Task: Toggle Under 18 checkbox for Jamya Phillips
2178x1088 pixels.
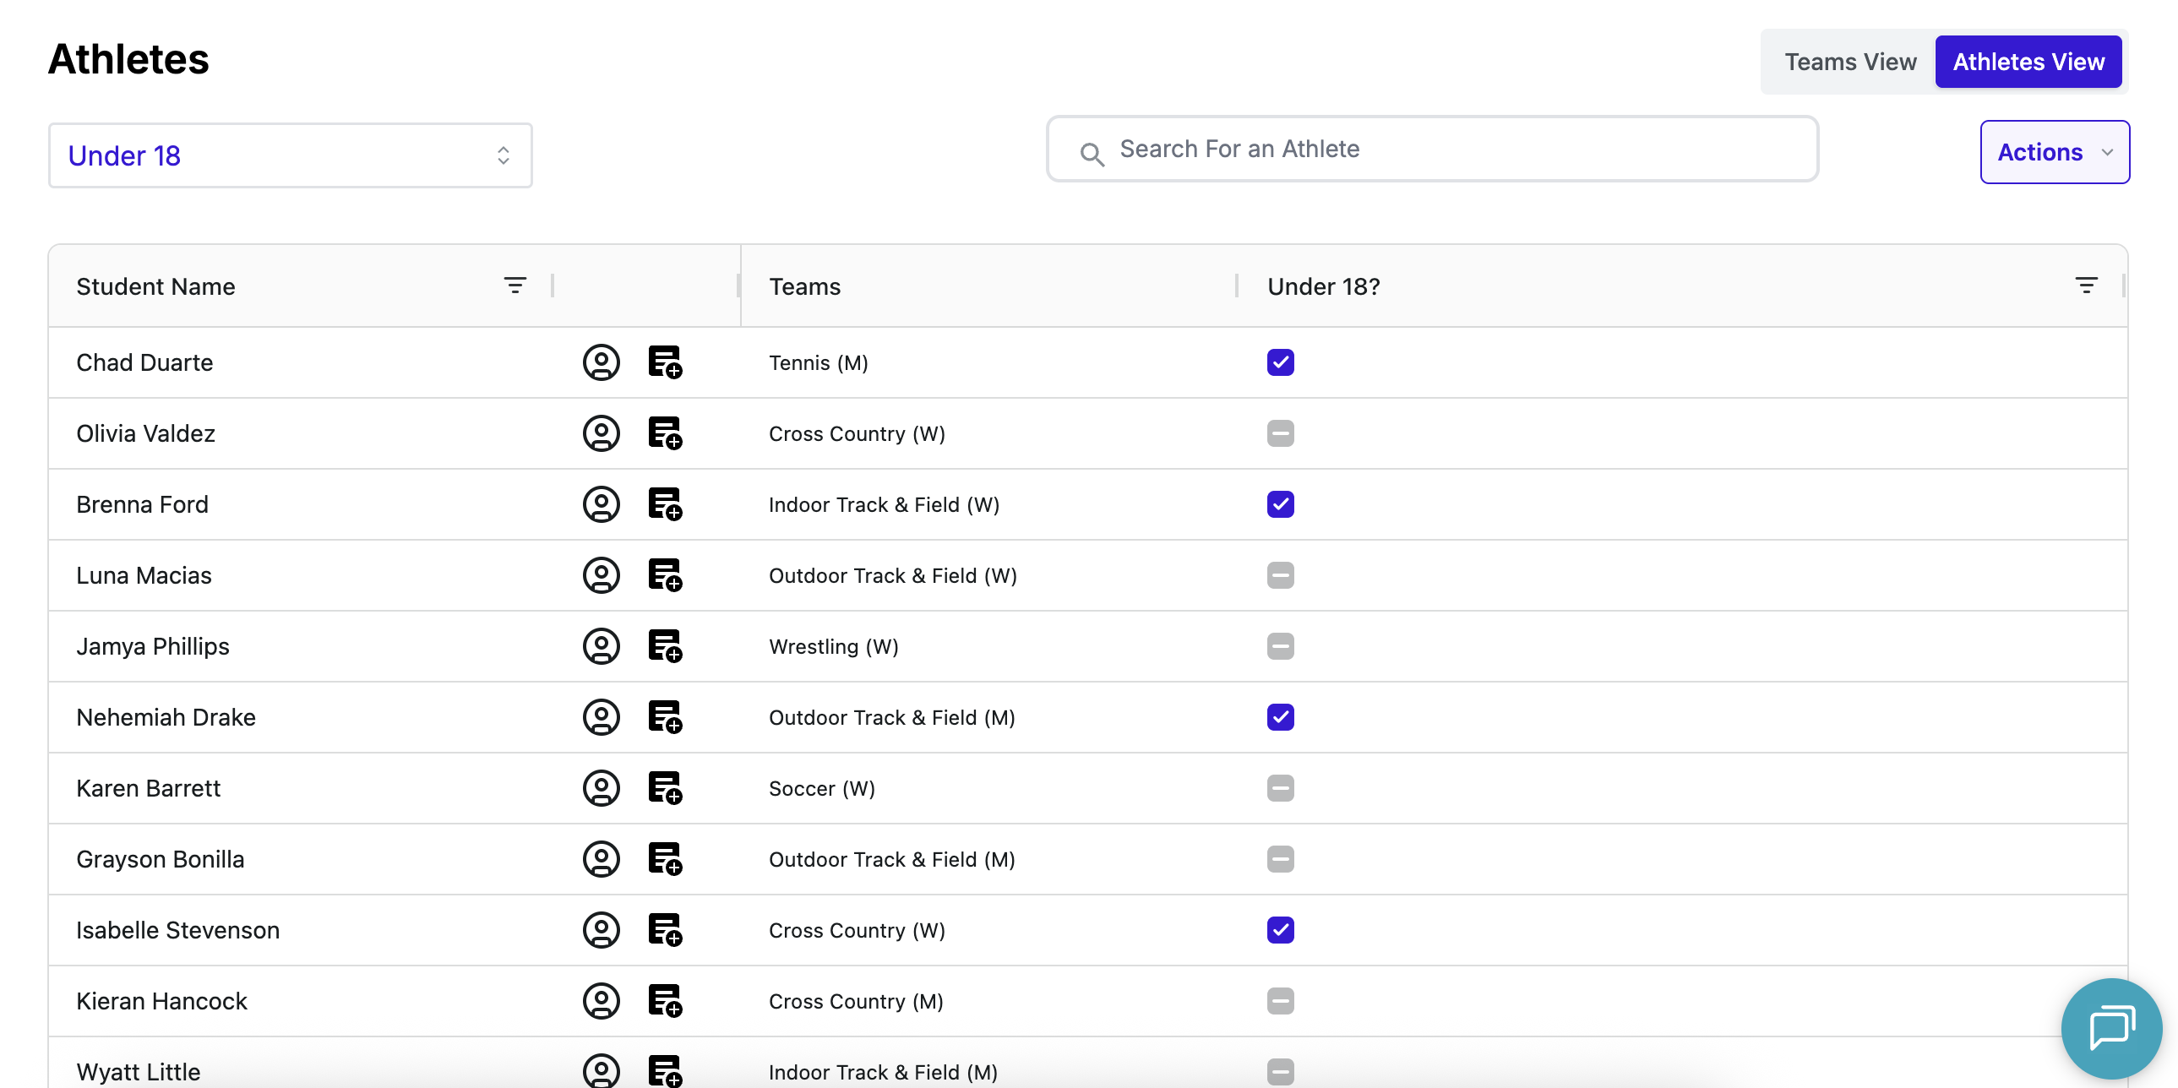Action: (1280, 647)
